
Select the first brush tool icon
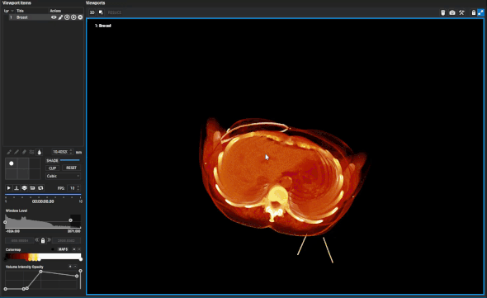pyautogui.click(x=9, y=152)
